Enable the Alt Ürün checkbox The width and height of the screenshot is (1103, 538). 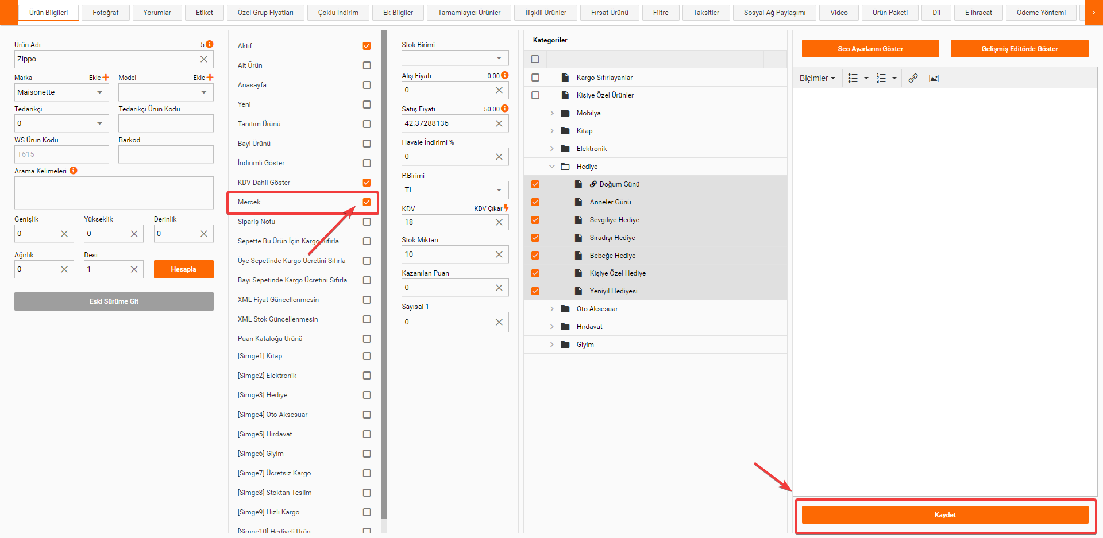click(367, 65)
